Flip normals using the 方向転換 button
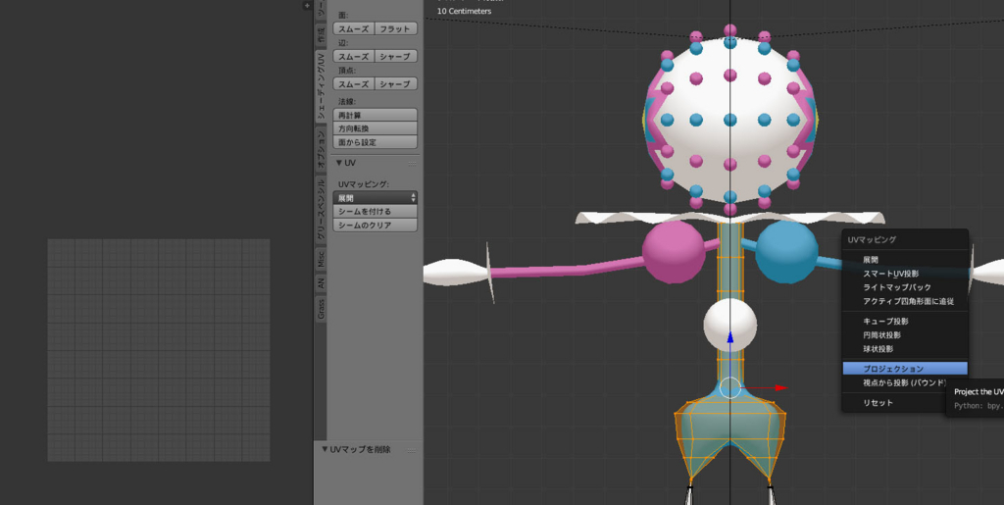The image size is (1004, 505). click(x=376, y=128)
